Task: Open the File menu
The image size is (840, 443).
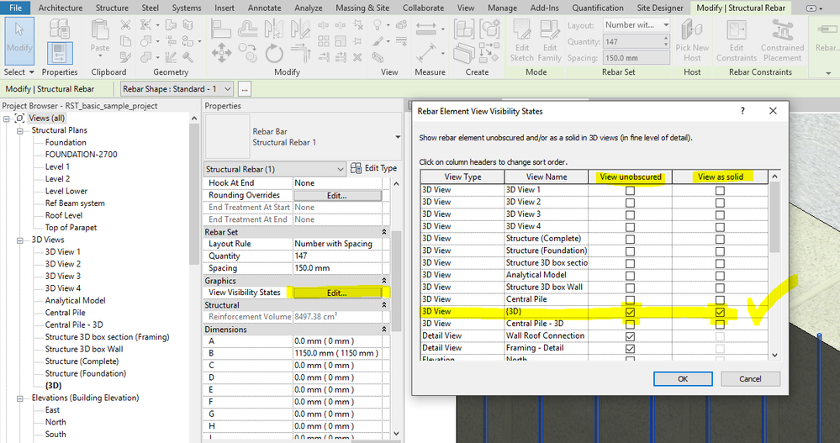Action: [15, 8]
